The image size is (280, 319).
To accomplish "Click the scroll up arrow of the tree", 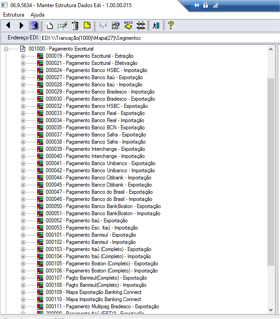I will (x=271, y=49).
